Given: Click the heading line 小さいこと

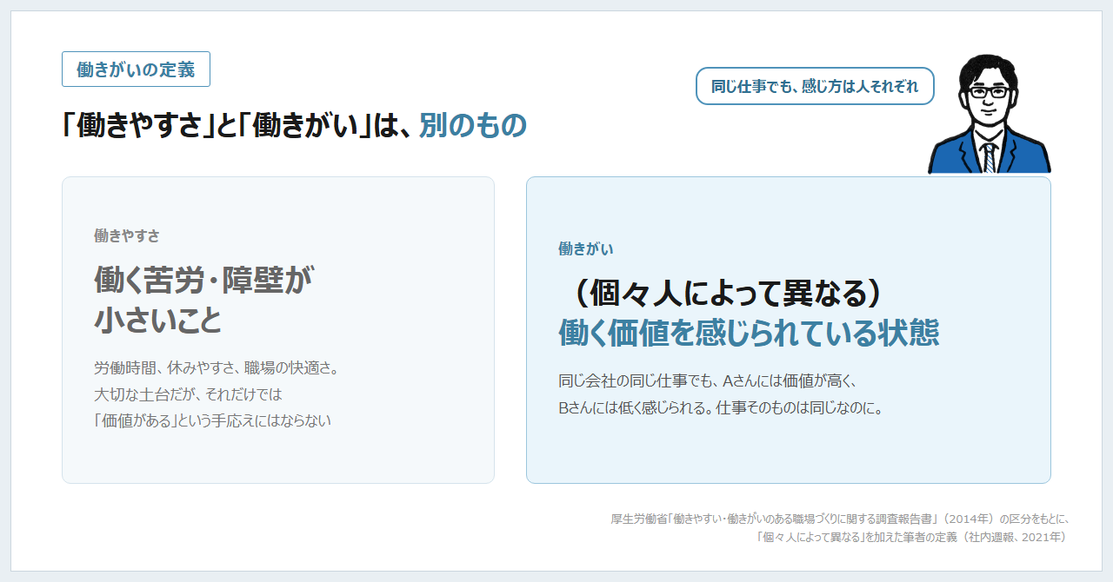Looking at the screenshot, I should tap(158, 320).
